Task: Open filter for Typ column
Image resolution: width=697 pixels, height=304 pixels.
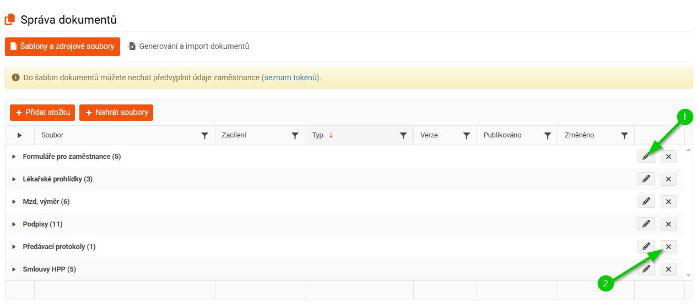Action: (x=403, y=135)
